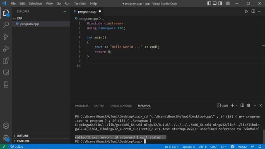Open the Terminal menu
This screenshot has width=265, height=149.
click(x=80, y=3)
